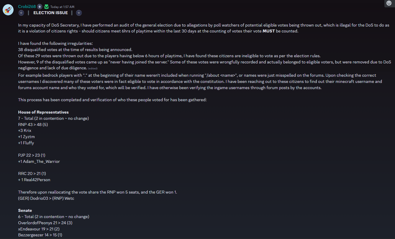Click the green leaf badge icon

pyautogui.click(x=46, y=6)
